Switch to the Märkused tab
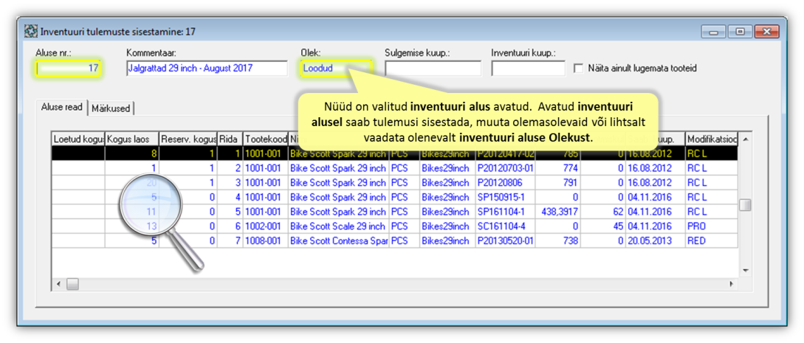Image resolution: width=804 pixels, height=343 pixels. (x=111, y=108)
